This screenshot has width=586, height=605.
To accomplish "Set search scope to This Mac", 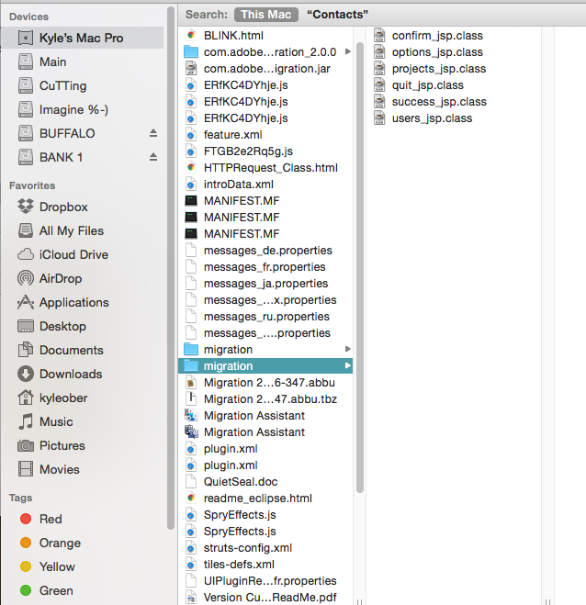I will (266, 15).
